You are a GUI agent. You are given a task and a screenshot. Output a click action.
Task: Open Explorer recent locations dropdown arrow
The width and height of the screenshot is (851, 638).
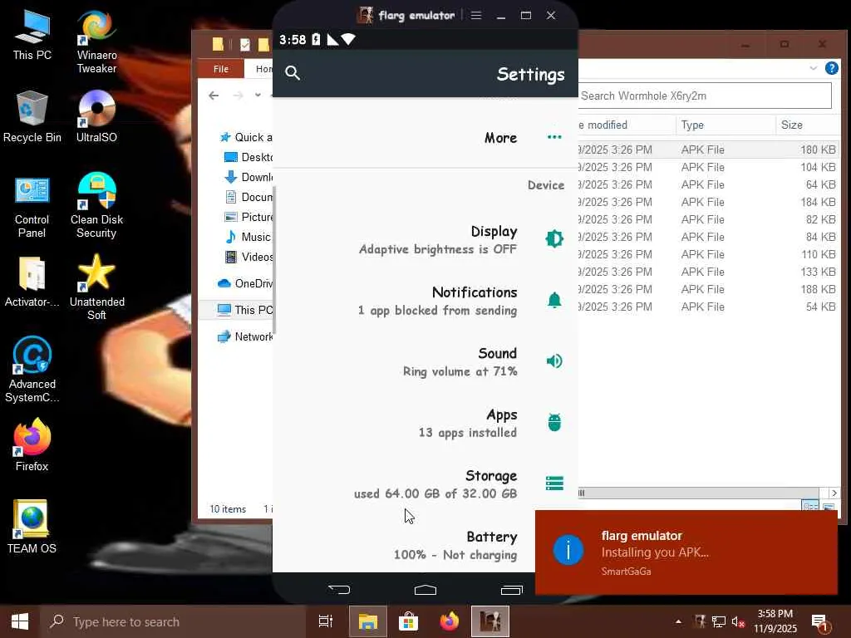tap(258, 95)
